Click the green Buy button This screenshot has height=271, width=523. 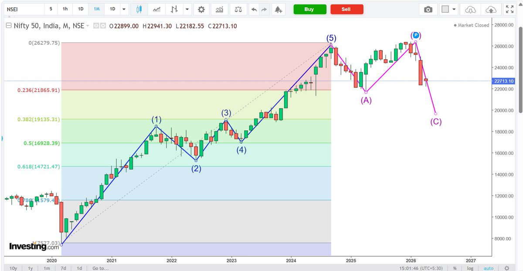[309, 9]
